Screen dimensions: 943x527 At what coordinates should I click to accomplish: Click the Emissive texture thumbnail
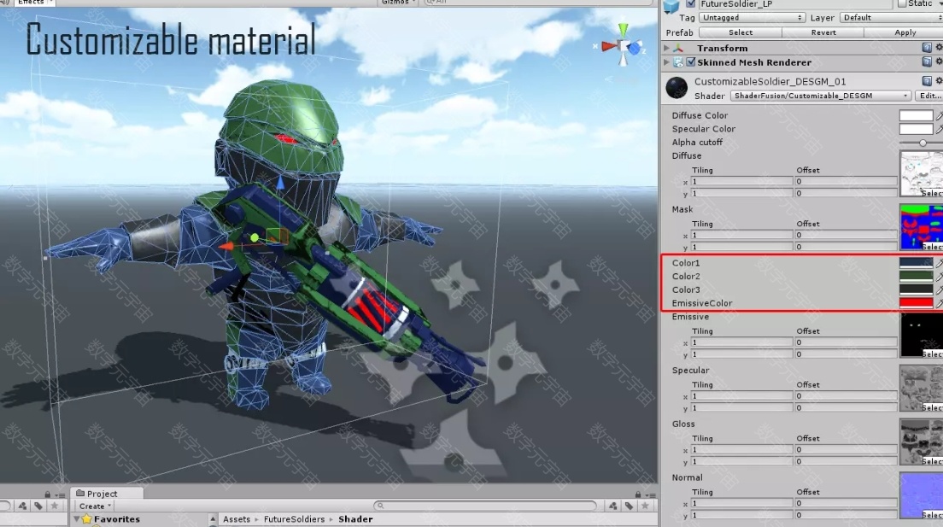pos(922,335)
